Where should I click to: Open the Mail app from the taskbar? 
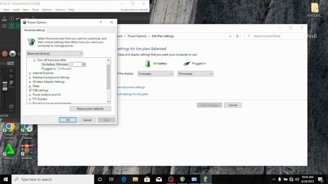pos(159,179)
